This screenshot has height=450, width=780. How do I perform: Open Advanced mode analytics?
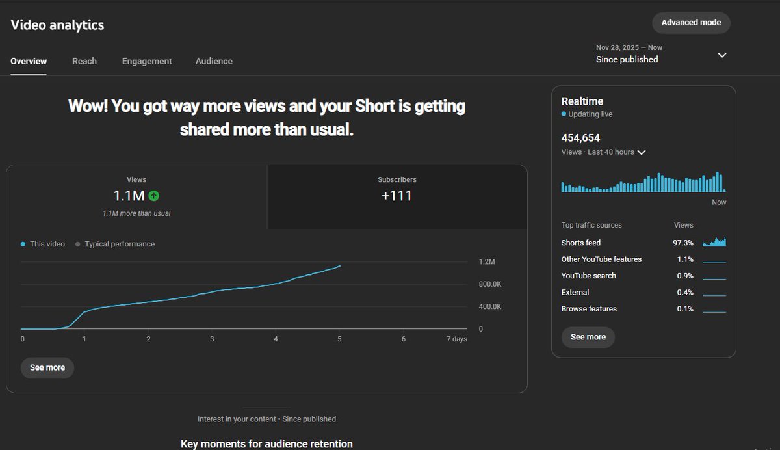[x=691, y=22]
